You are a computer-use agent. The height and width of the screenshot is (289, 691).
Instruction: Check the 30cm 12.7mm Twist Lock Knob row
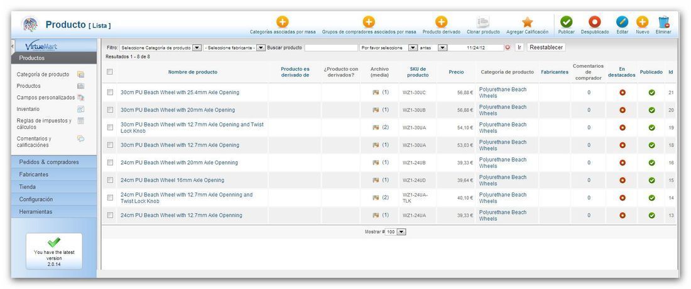[x=110, y=127]
